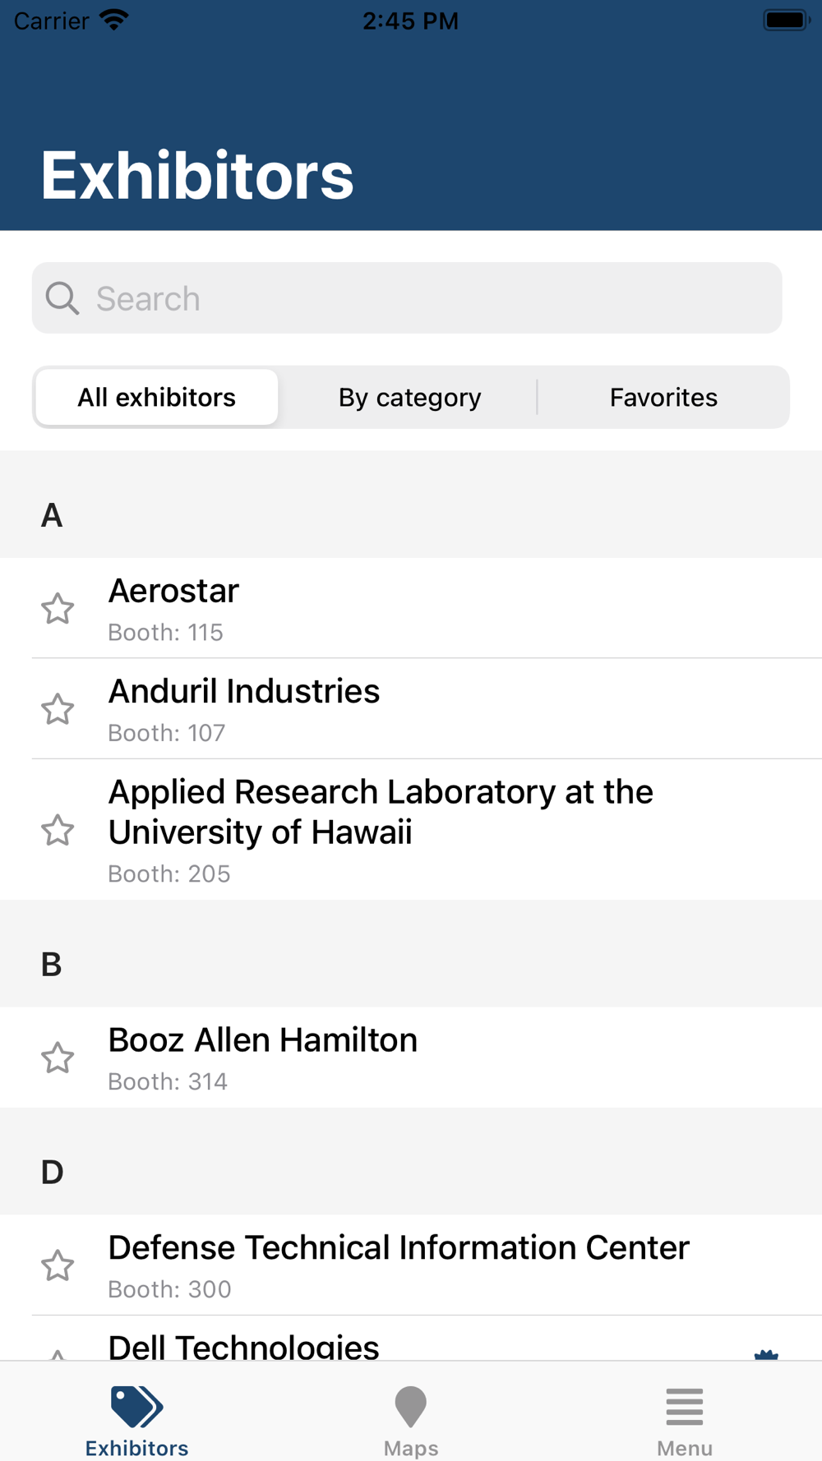This screenshot has height=1461, width=822.
Task: Open the Exhibitors tab tag icon
Action: pos(136,1407)
